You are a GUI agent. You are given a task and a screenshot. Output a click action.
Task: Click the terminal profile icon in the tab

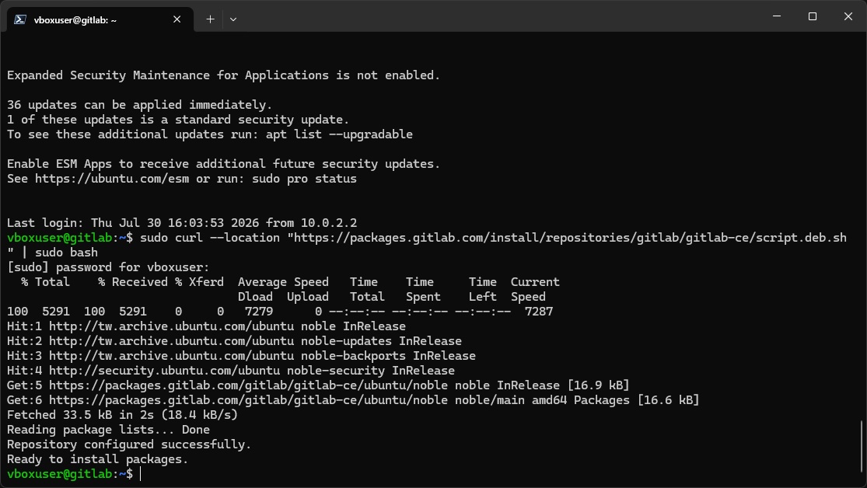tap(20, 19)
